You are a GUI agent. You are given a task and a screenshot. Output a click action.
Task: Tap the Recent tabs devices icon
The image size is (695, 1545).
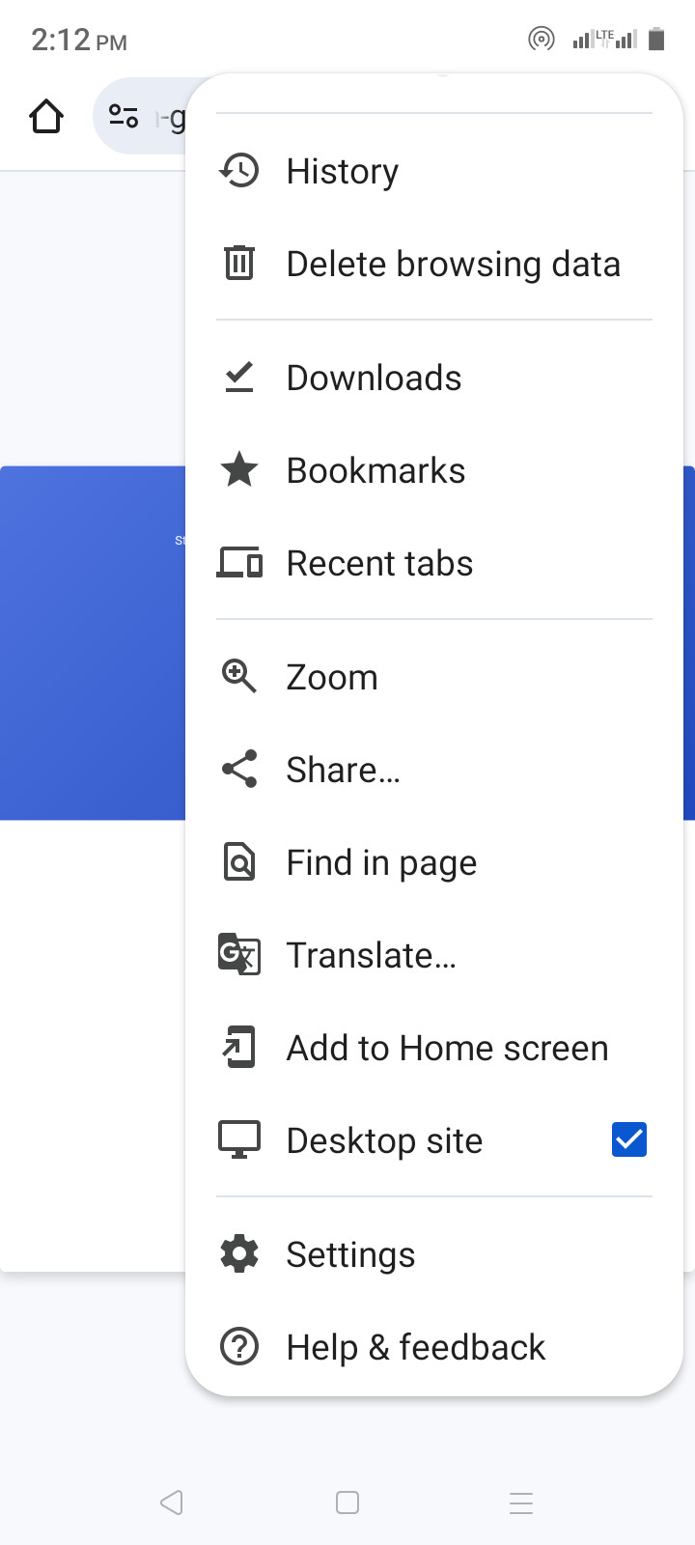tap(238, 562)
